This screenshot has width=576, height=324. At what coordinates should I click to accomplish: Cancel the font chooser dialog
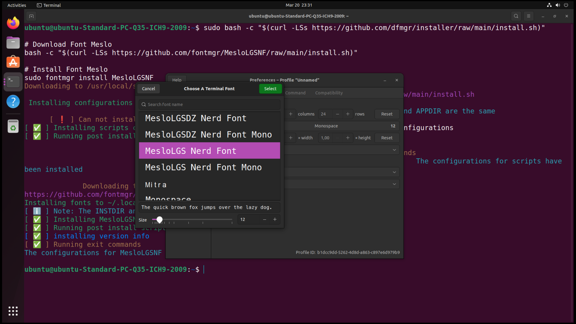tap(148, 89)
